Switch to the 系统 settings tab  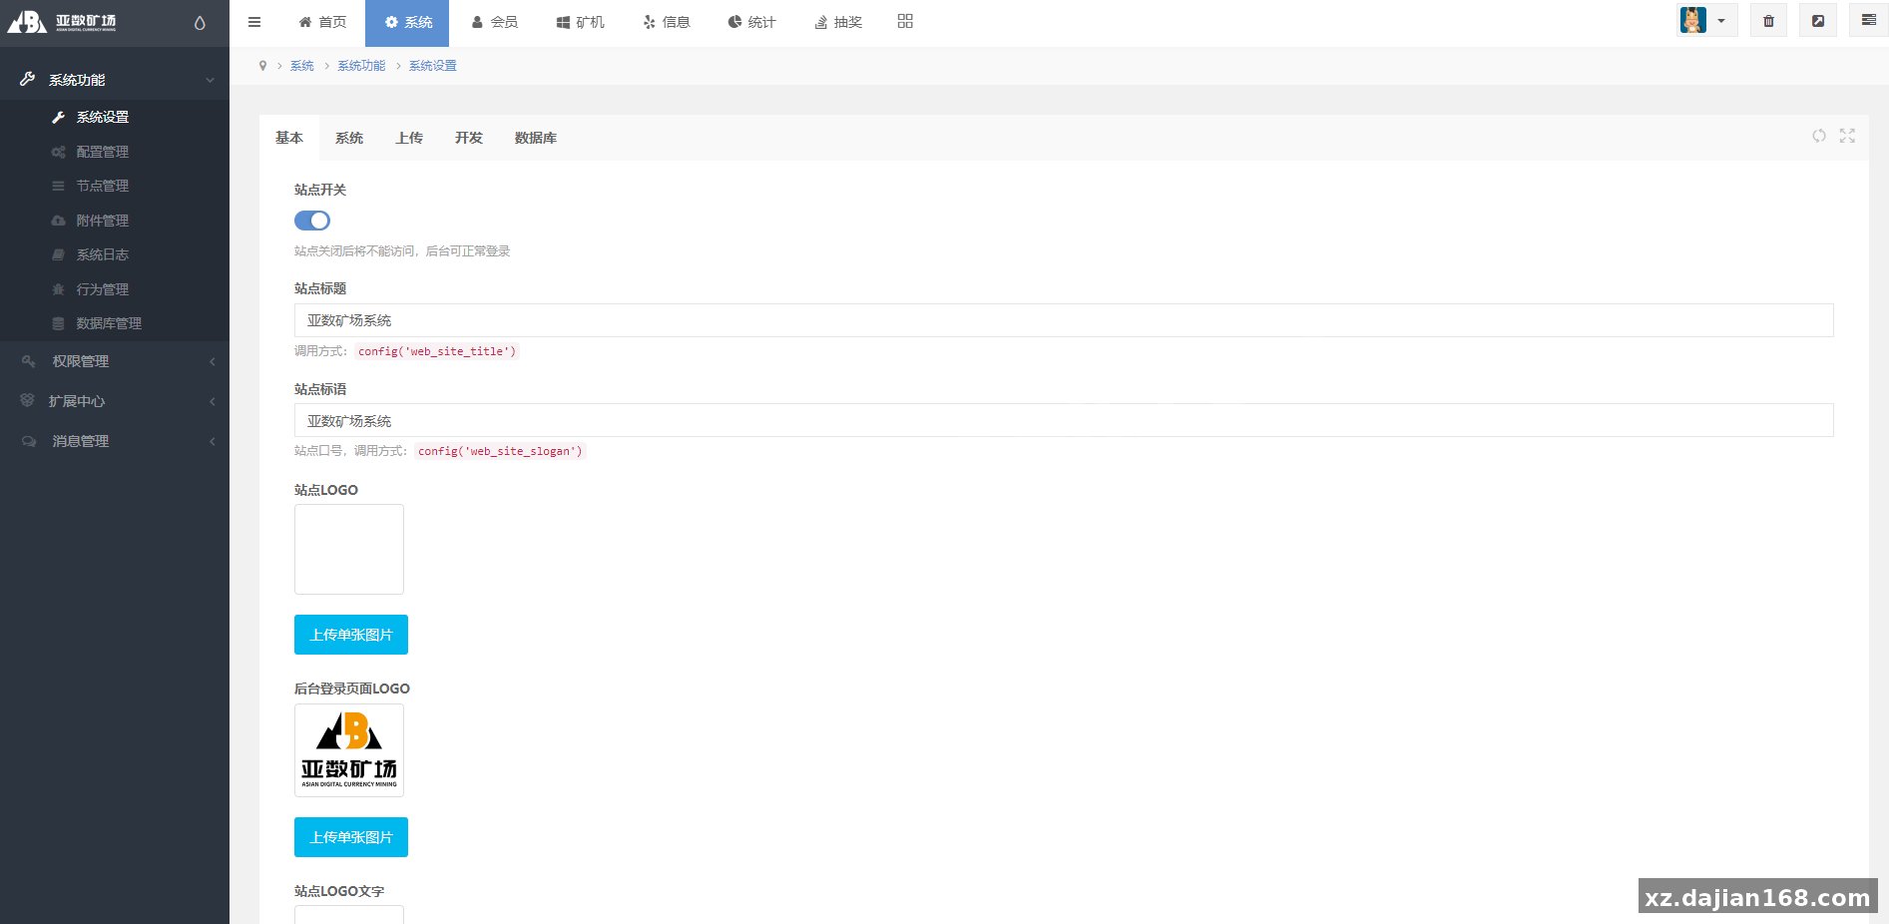click(x=349, y=138)
